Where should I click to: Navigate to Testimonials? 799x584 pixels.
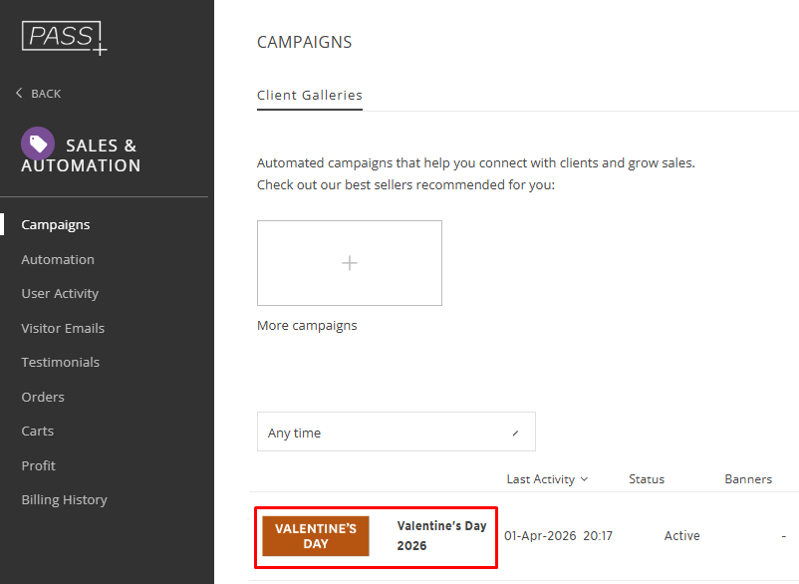point(61,363)
